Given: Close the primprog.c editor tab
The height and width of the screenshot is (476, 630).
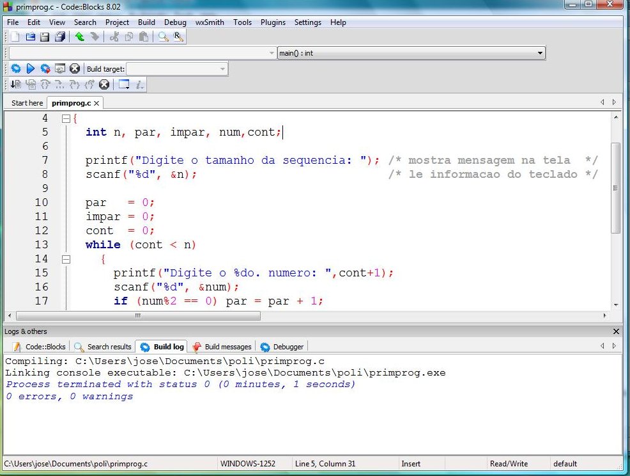Looking at the screenshot, I should [x=96, y=103].
